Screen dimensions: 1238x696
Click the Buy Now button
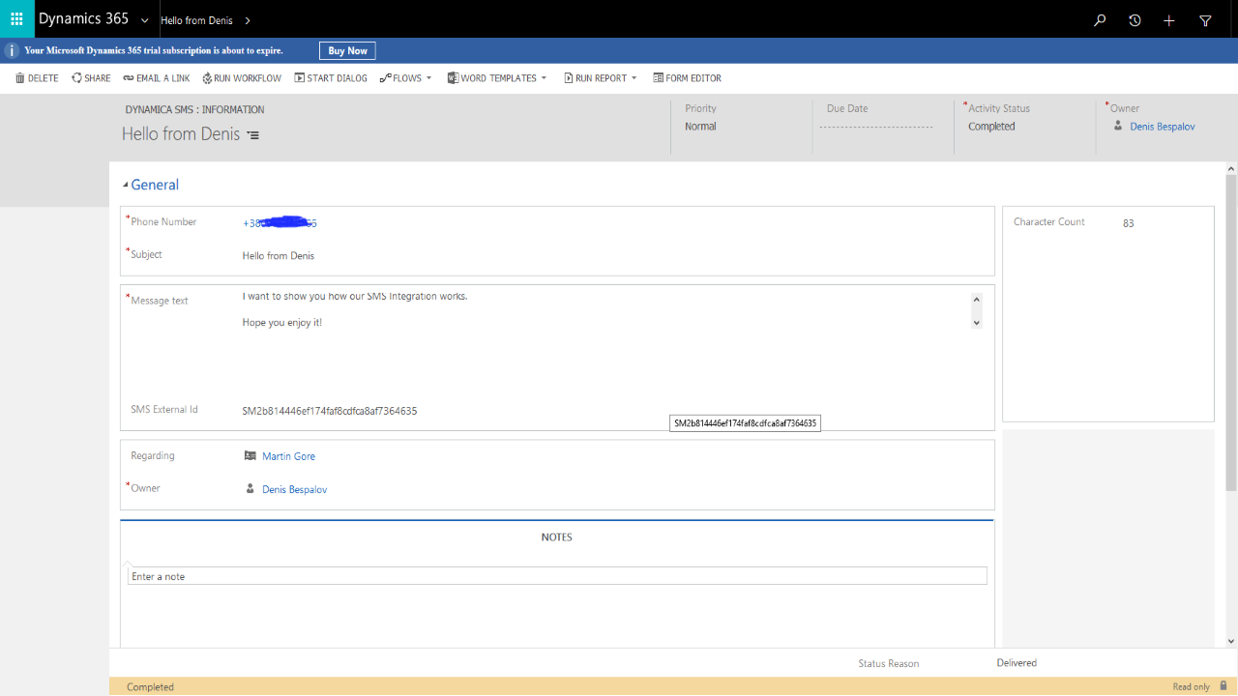[347, 50]
